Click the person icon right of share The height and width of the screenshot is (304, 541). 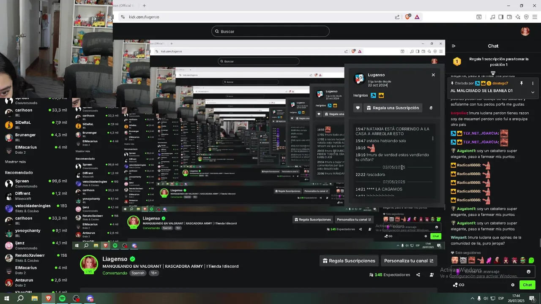click(x=432, y=275)
